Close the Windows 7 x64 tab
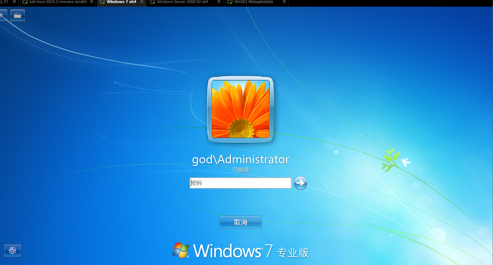This screenshot has width=493, height=265. click(142, 2)
